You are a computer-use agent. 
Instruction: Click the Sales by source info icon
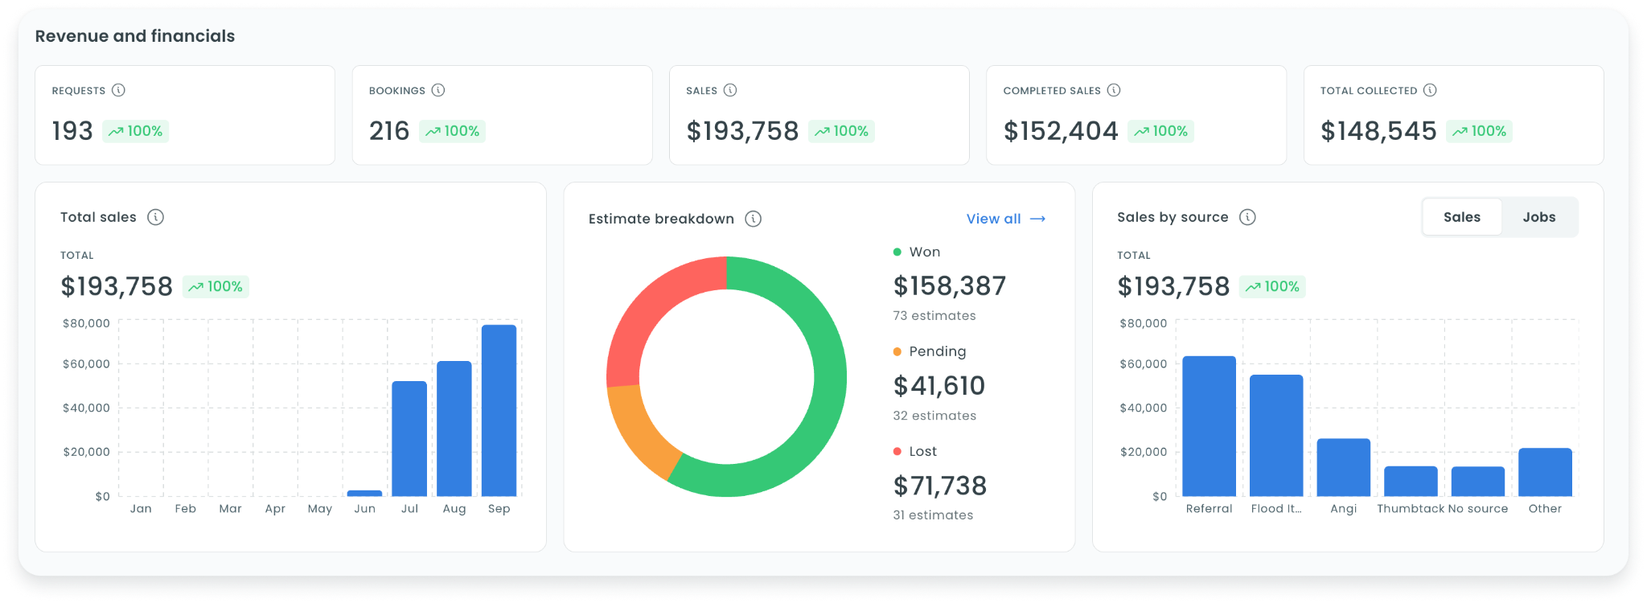(x=1247, y=217)
